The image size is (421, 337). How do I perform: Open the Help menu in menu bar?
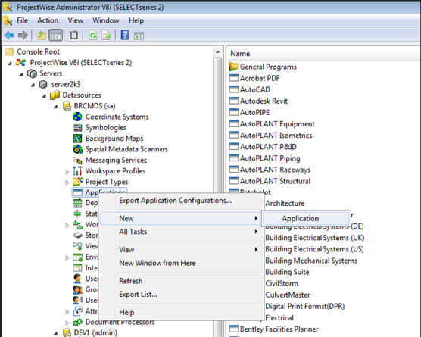pos(136,20)
